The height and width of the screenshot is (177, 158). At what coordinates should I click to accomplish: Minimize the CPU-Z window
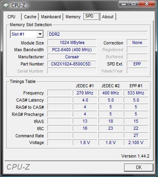pyautogui.click(x=124, y=4)
